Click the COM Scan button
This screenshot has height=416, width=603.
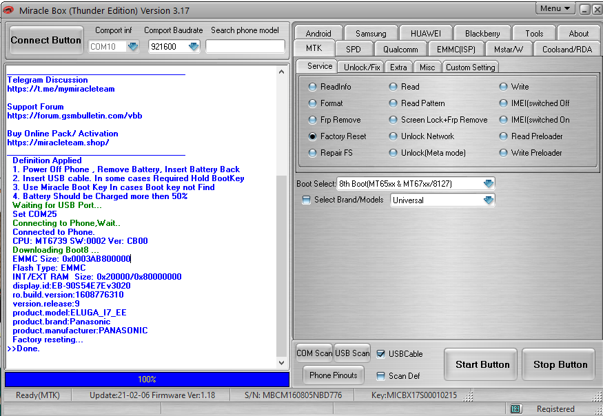[x=314, y=353]
